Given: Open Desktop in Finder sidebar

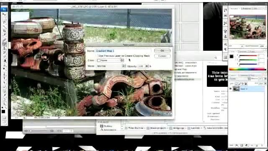Looking at the screenshot, I should coord(106,126).
